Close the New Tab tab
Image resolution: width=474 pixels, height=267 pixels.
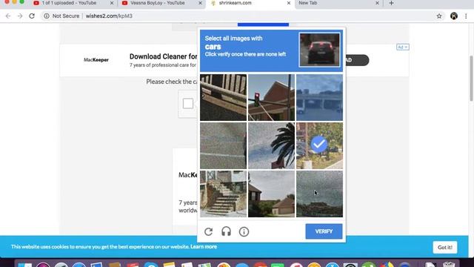coord(377,3)
